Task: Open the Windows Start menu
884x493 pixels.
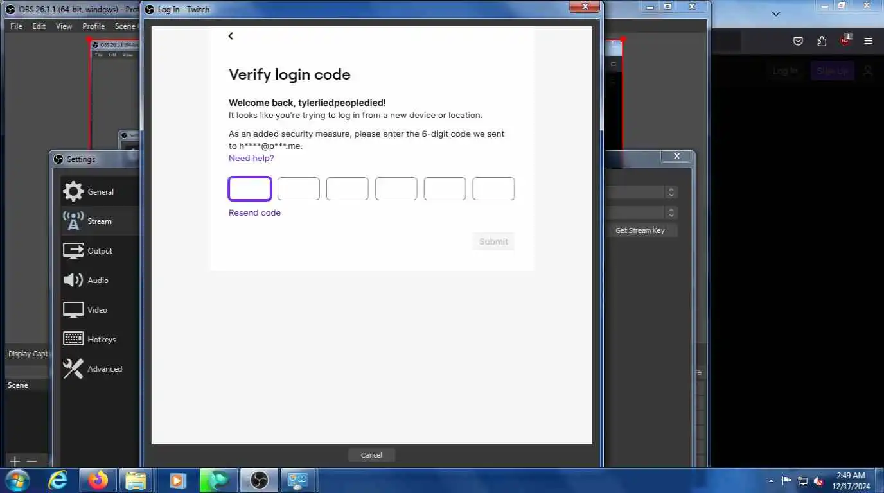Action: tap(17, 480)
